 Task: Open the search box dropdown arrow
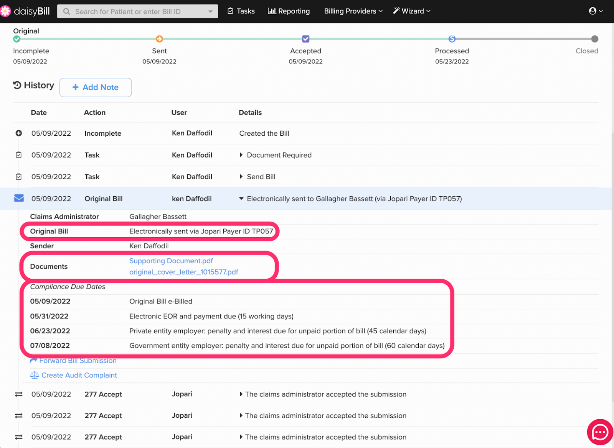210,11
